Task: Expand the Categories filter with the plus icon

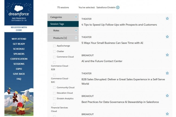Action: (x=76, y=17)
